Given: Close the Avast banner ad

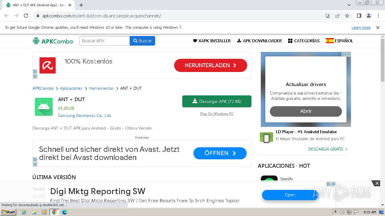Looking at the screenshot, I should 35,164.
